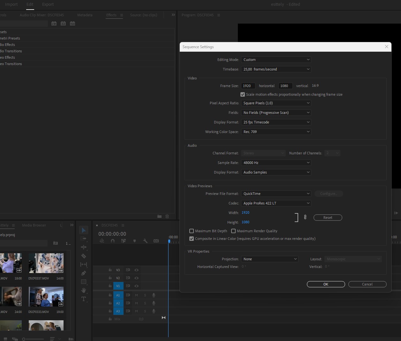Select the Razor tool
The width and height of the screenshot is (401, 341).
84,256
